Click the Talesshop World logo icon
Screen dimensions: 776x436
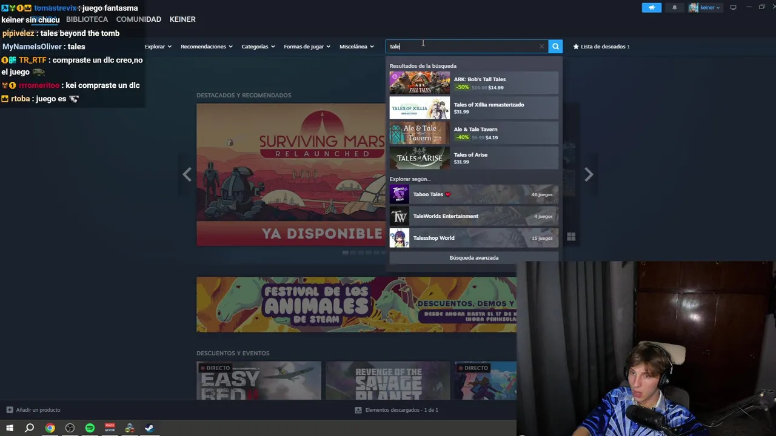tap(399, 238)
